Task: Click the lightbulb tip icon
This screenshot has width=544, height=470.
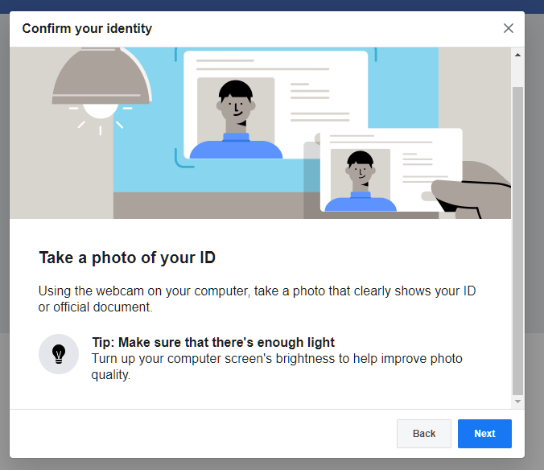Action: click(59, 354)
